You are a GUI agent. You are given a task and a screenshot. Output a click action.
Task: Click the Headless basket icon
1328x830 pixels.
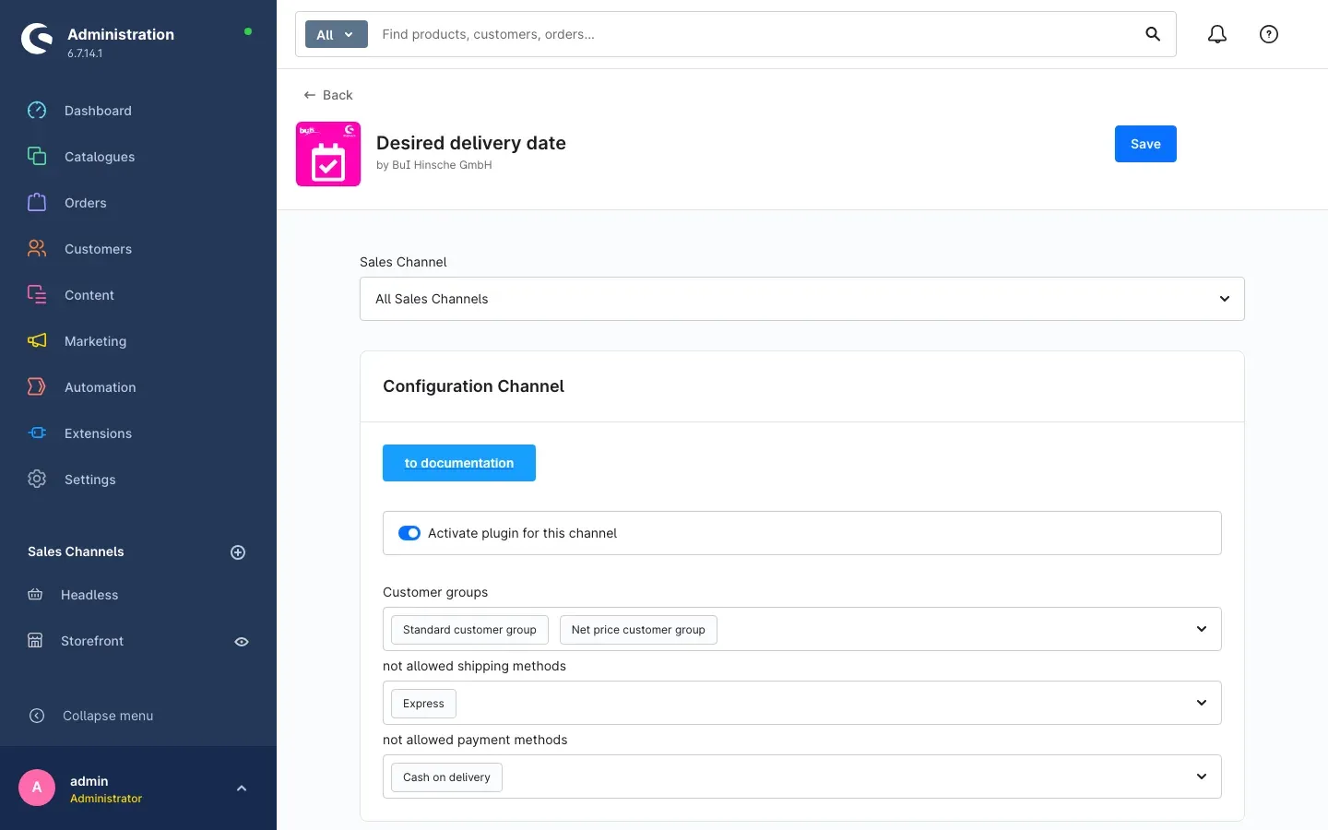[35, 595]
